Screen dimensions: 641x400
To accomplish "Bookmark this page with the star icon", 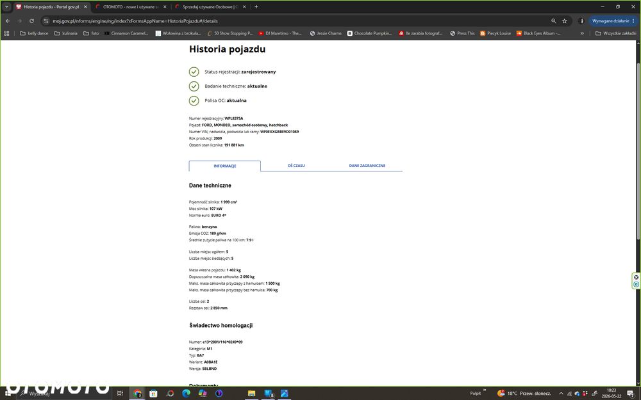I will tap(565, 21).
